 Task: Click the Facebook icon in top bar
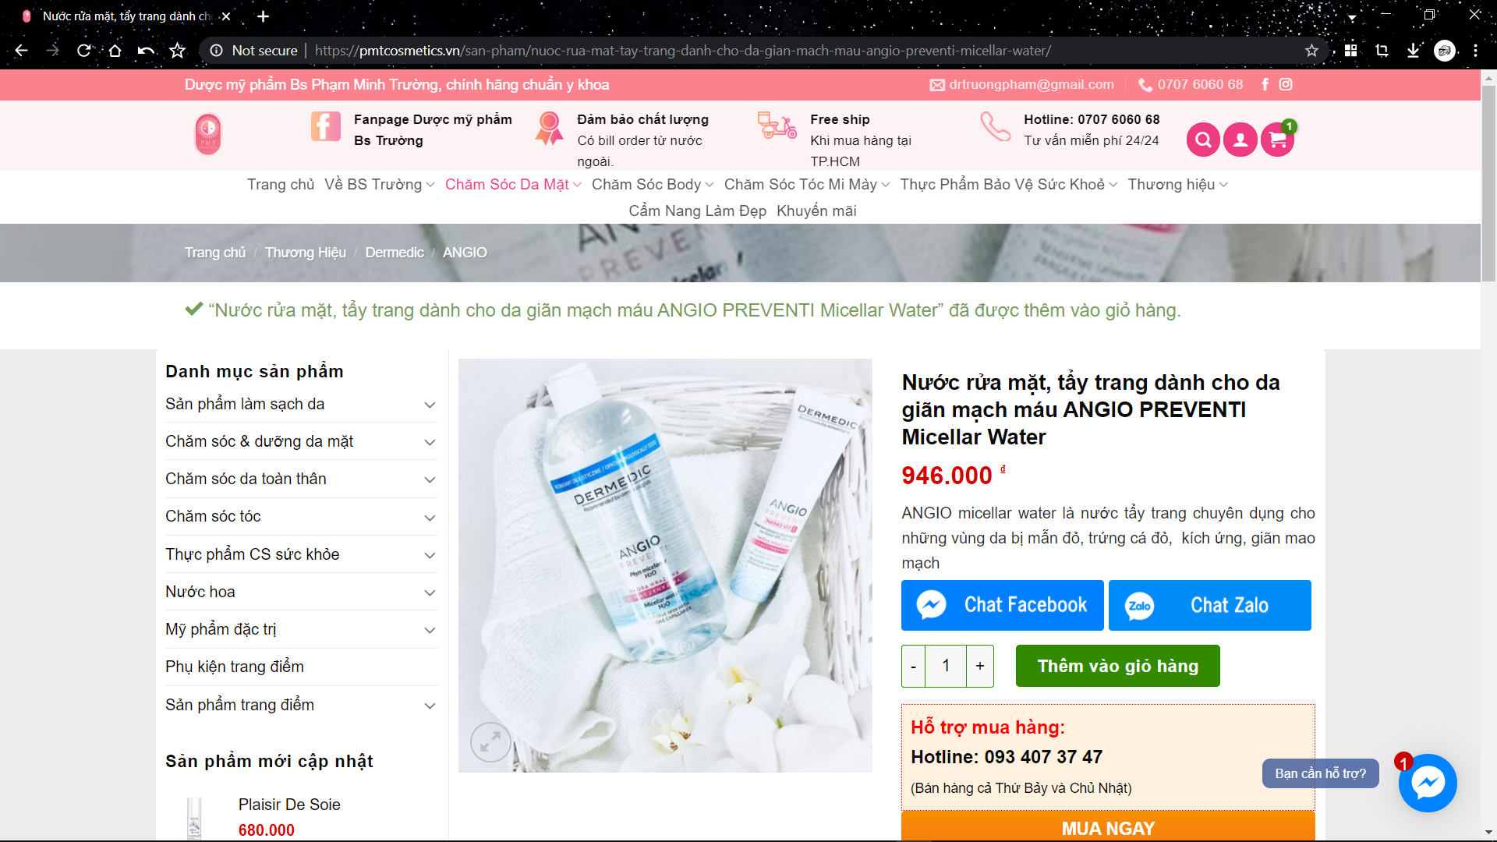pyautogui.click(x=1265, y=84)
